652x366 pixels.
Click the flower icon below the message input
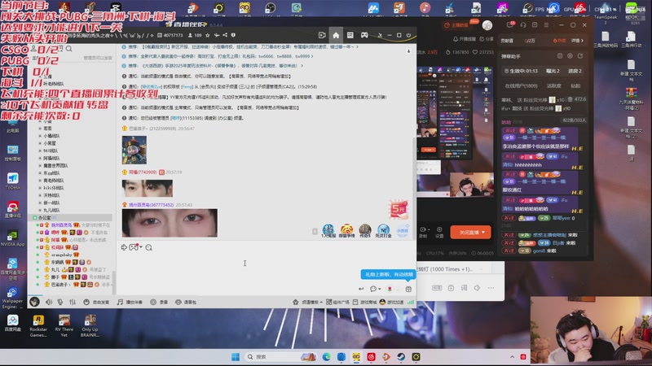pyautogui.click(x=390, y=289)
